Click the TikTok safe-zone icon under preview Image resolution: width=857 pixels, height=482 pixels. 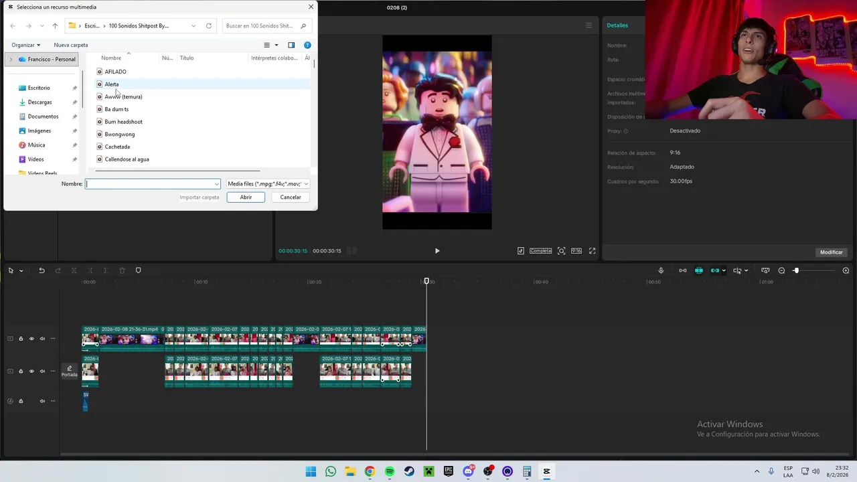(x=521, y=251)
